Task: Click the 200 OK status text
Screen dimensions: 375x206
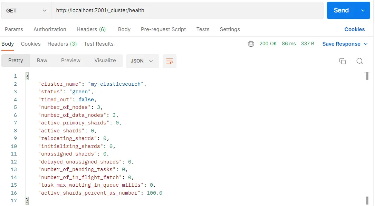Action: [268, 44]
